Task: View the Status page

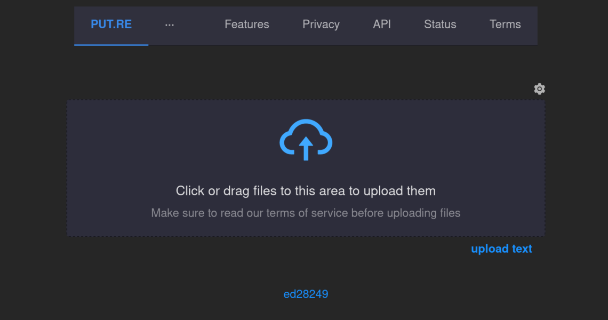Action: 440,25
